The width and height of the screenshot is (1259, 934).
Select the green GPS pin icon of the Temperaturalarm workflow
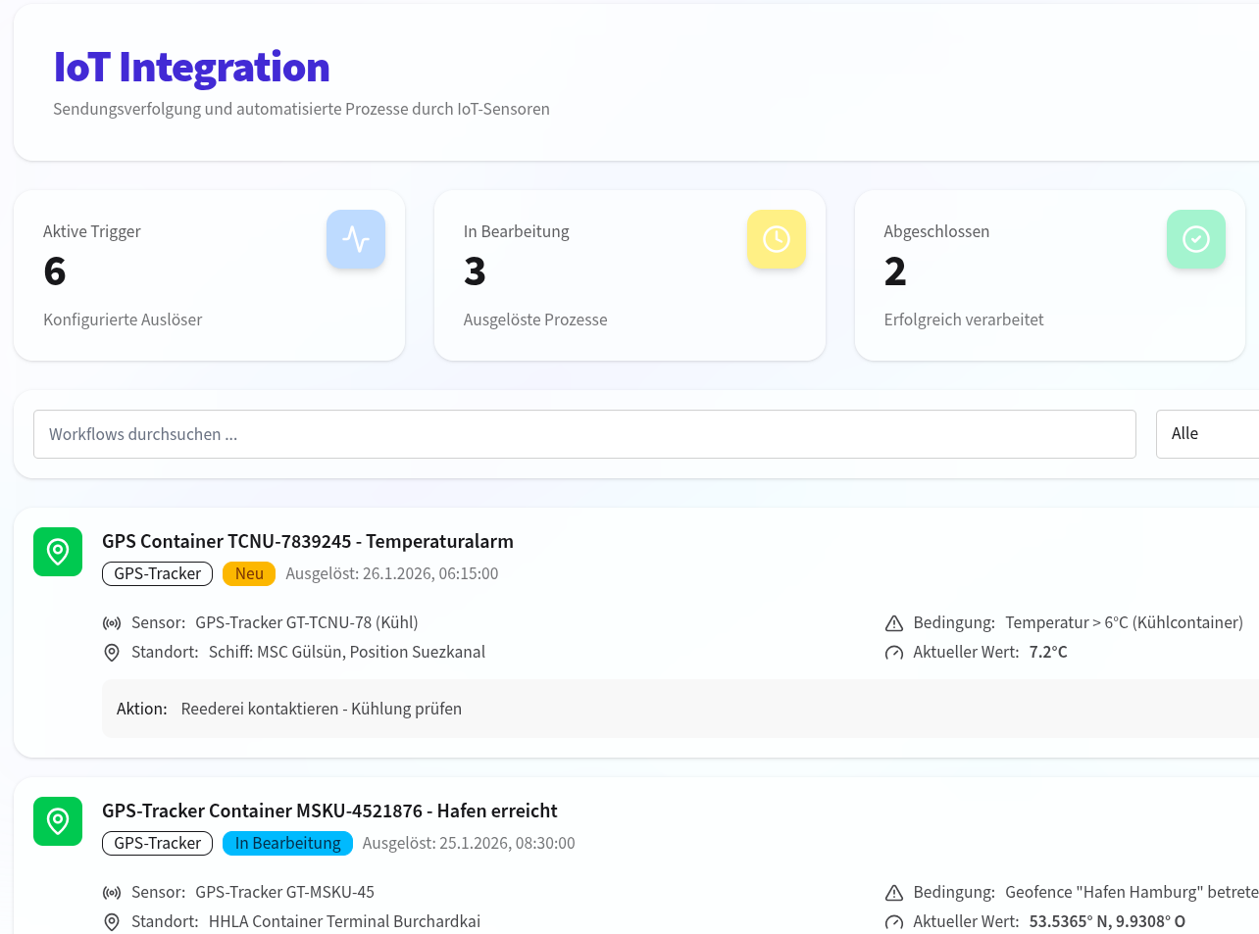pyautogui.click(x=57, y=552)
